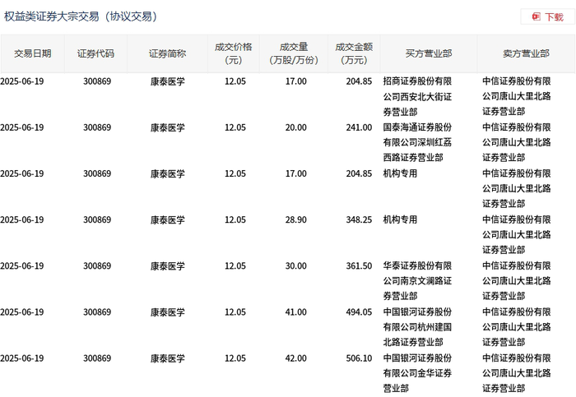The width and height of the screenshot is (576, 397).
Task: Click 康泰医学 in the 361.50 row
Action: tap(168, 266)
